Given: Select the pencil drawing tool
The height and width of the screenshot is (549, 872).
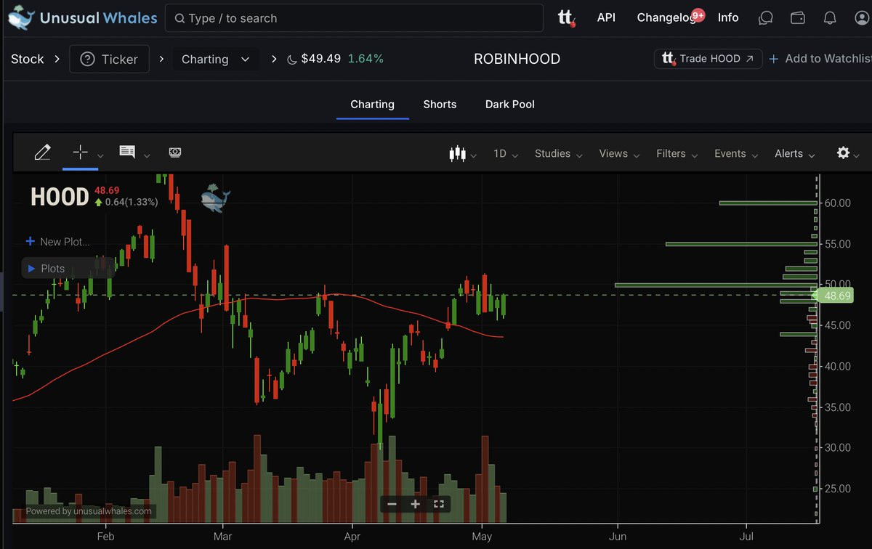Looking at the screenshot, I should click(42, 152).
